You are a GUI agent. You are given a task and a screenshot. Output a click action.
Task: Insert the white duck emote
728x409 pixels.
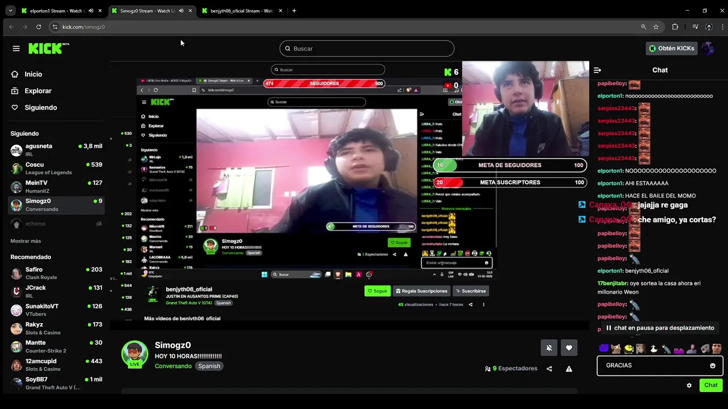(x=653, y=348)
